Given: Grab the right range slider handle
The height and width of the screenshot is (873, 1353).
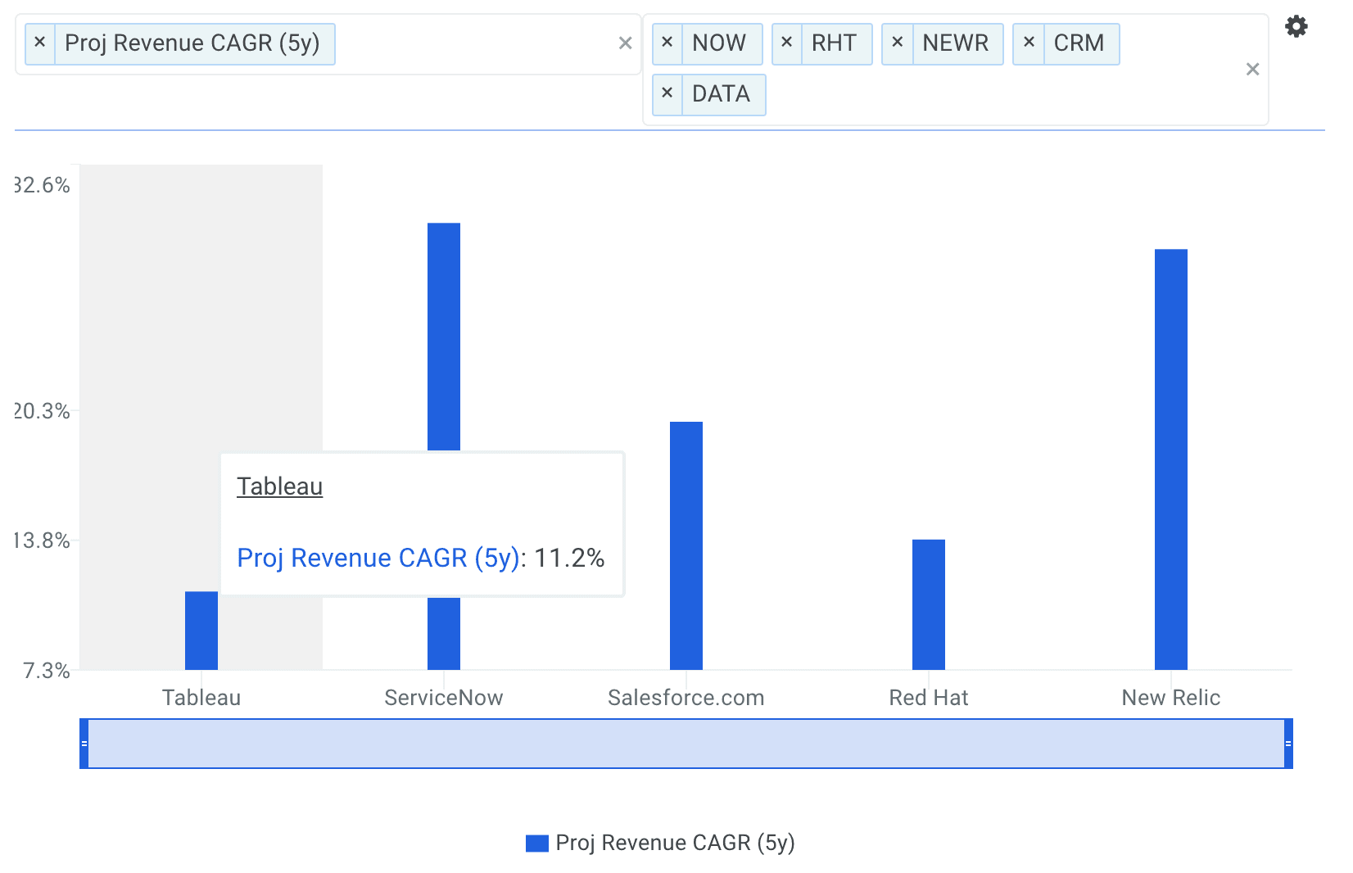Looking at the screenshot, I should click(1288, 744).
